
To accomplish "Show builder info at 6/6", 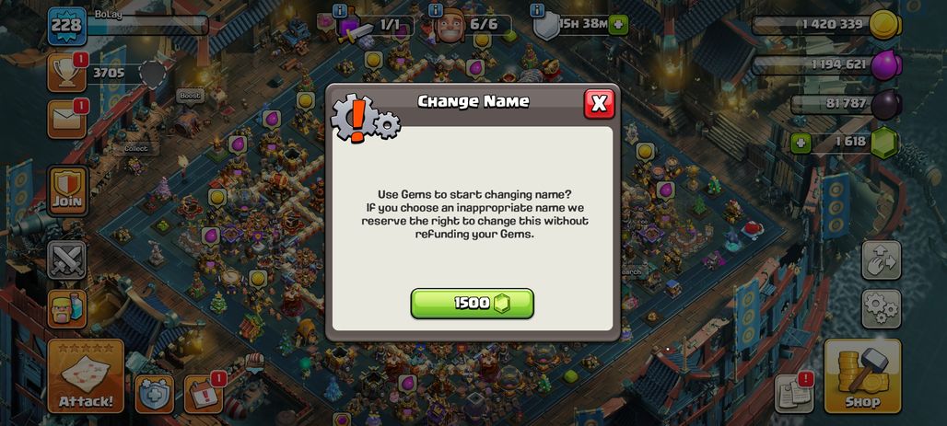I will [436, 10].
